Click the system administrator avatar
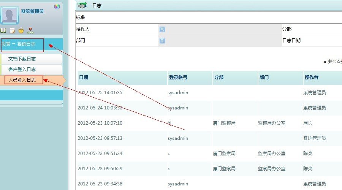Viewport: 342px width, 190px height. click(9, 15)
